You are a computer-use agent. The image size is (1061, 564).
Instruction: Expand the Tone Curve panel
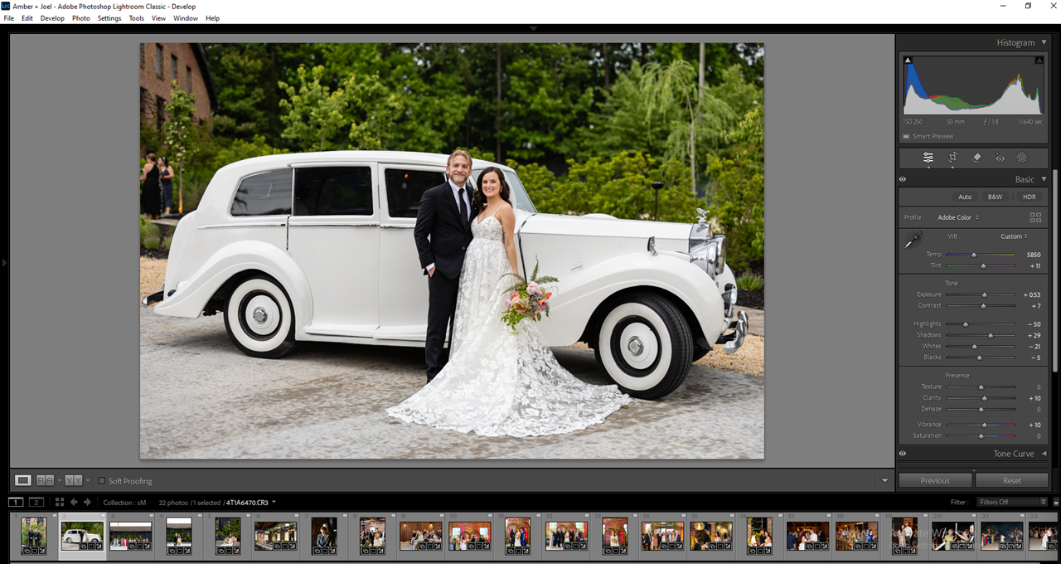(x=1044, y=454)
